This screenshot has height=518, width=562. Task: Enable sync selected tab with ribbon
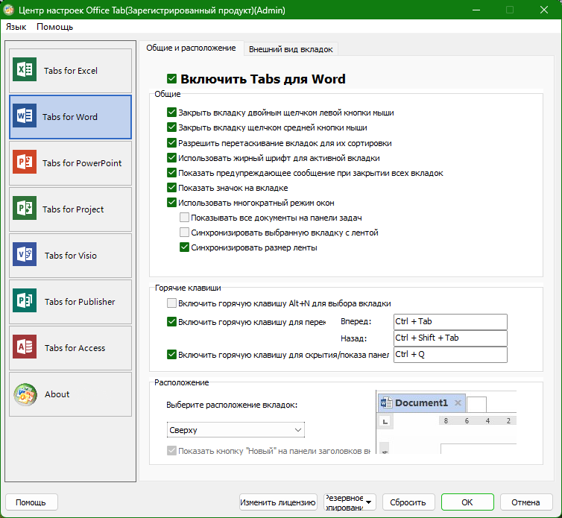[184, 233]
